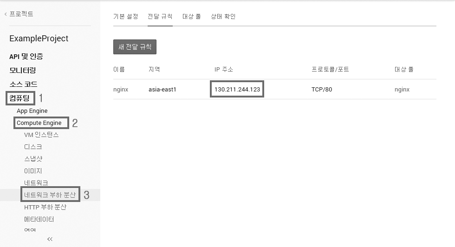Expand the 컴퓨팅 section
Viewport: 455px width, 247px height.
click(19, 98)
